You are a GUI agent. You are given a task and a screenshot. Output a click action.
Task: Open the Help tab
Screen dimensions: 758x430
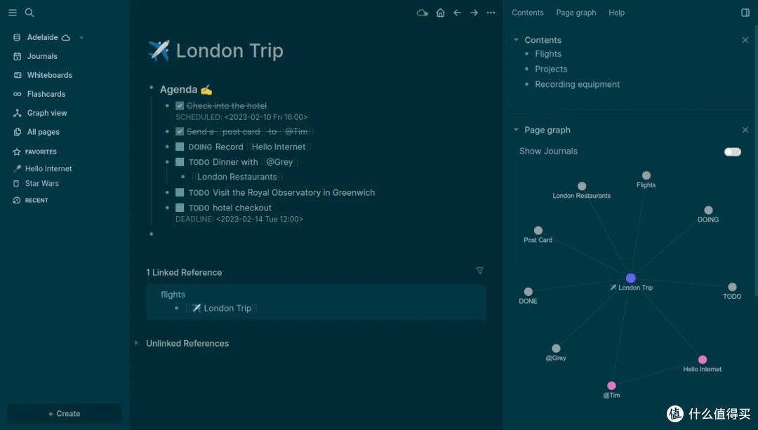(x=616, y=13)
